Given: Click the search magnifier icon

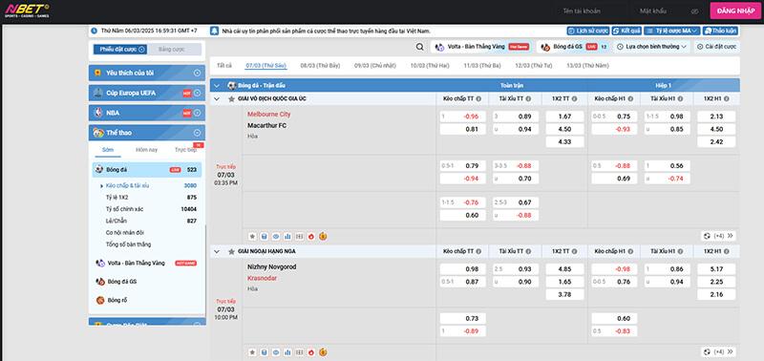Looking at the screenshot, I should point(419,47).
